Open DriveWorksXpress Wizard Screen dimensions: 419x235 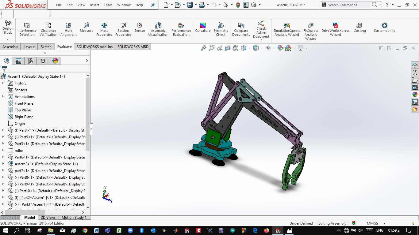[336, 29]
